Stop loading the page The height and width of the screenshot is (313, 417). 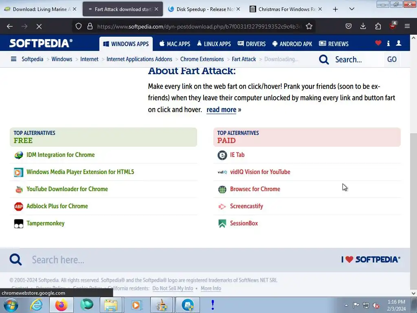[x=39, y=26]
